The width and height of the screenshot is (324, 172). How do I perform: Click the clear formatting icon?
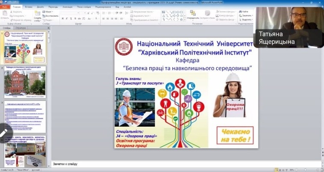click(98, 13)
